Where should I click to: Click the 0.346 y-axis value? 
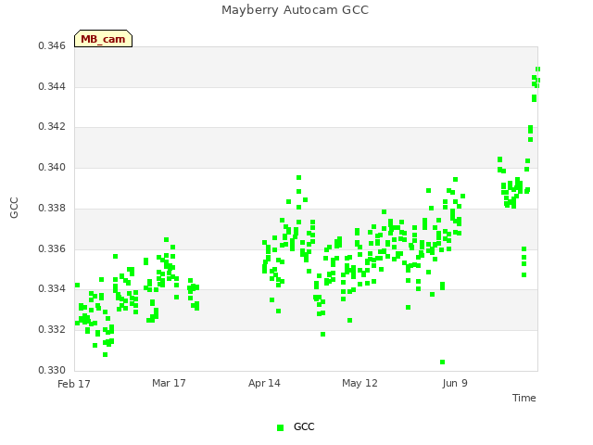(x=52, y=45)
